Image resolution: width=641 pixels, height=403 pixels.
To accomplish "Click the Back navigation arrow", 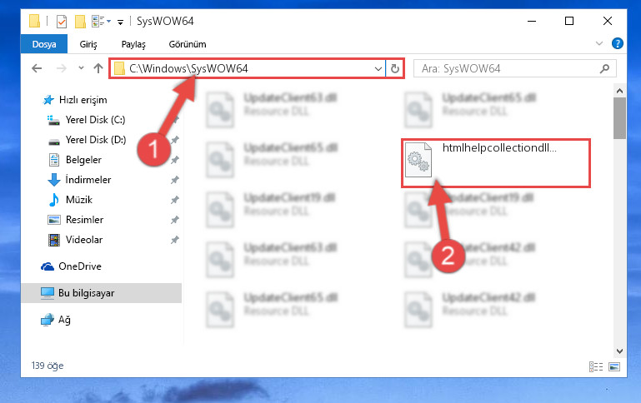I will pyautogui.click(x=37, y=68).
